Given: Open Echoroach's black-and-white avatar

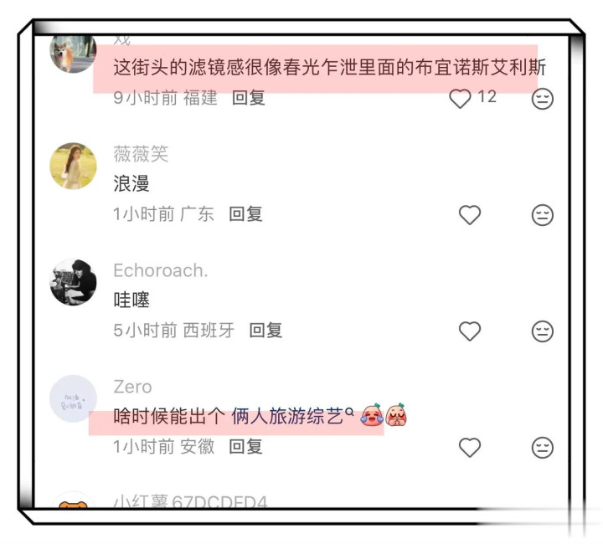Looking at the screenshot, I should [73, 282].
